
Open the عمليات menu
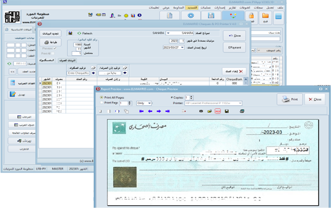(205, 8)
